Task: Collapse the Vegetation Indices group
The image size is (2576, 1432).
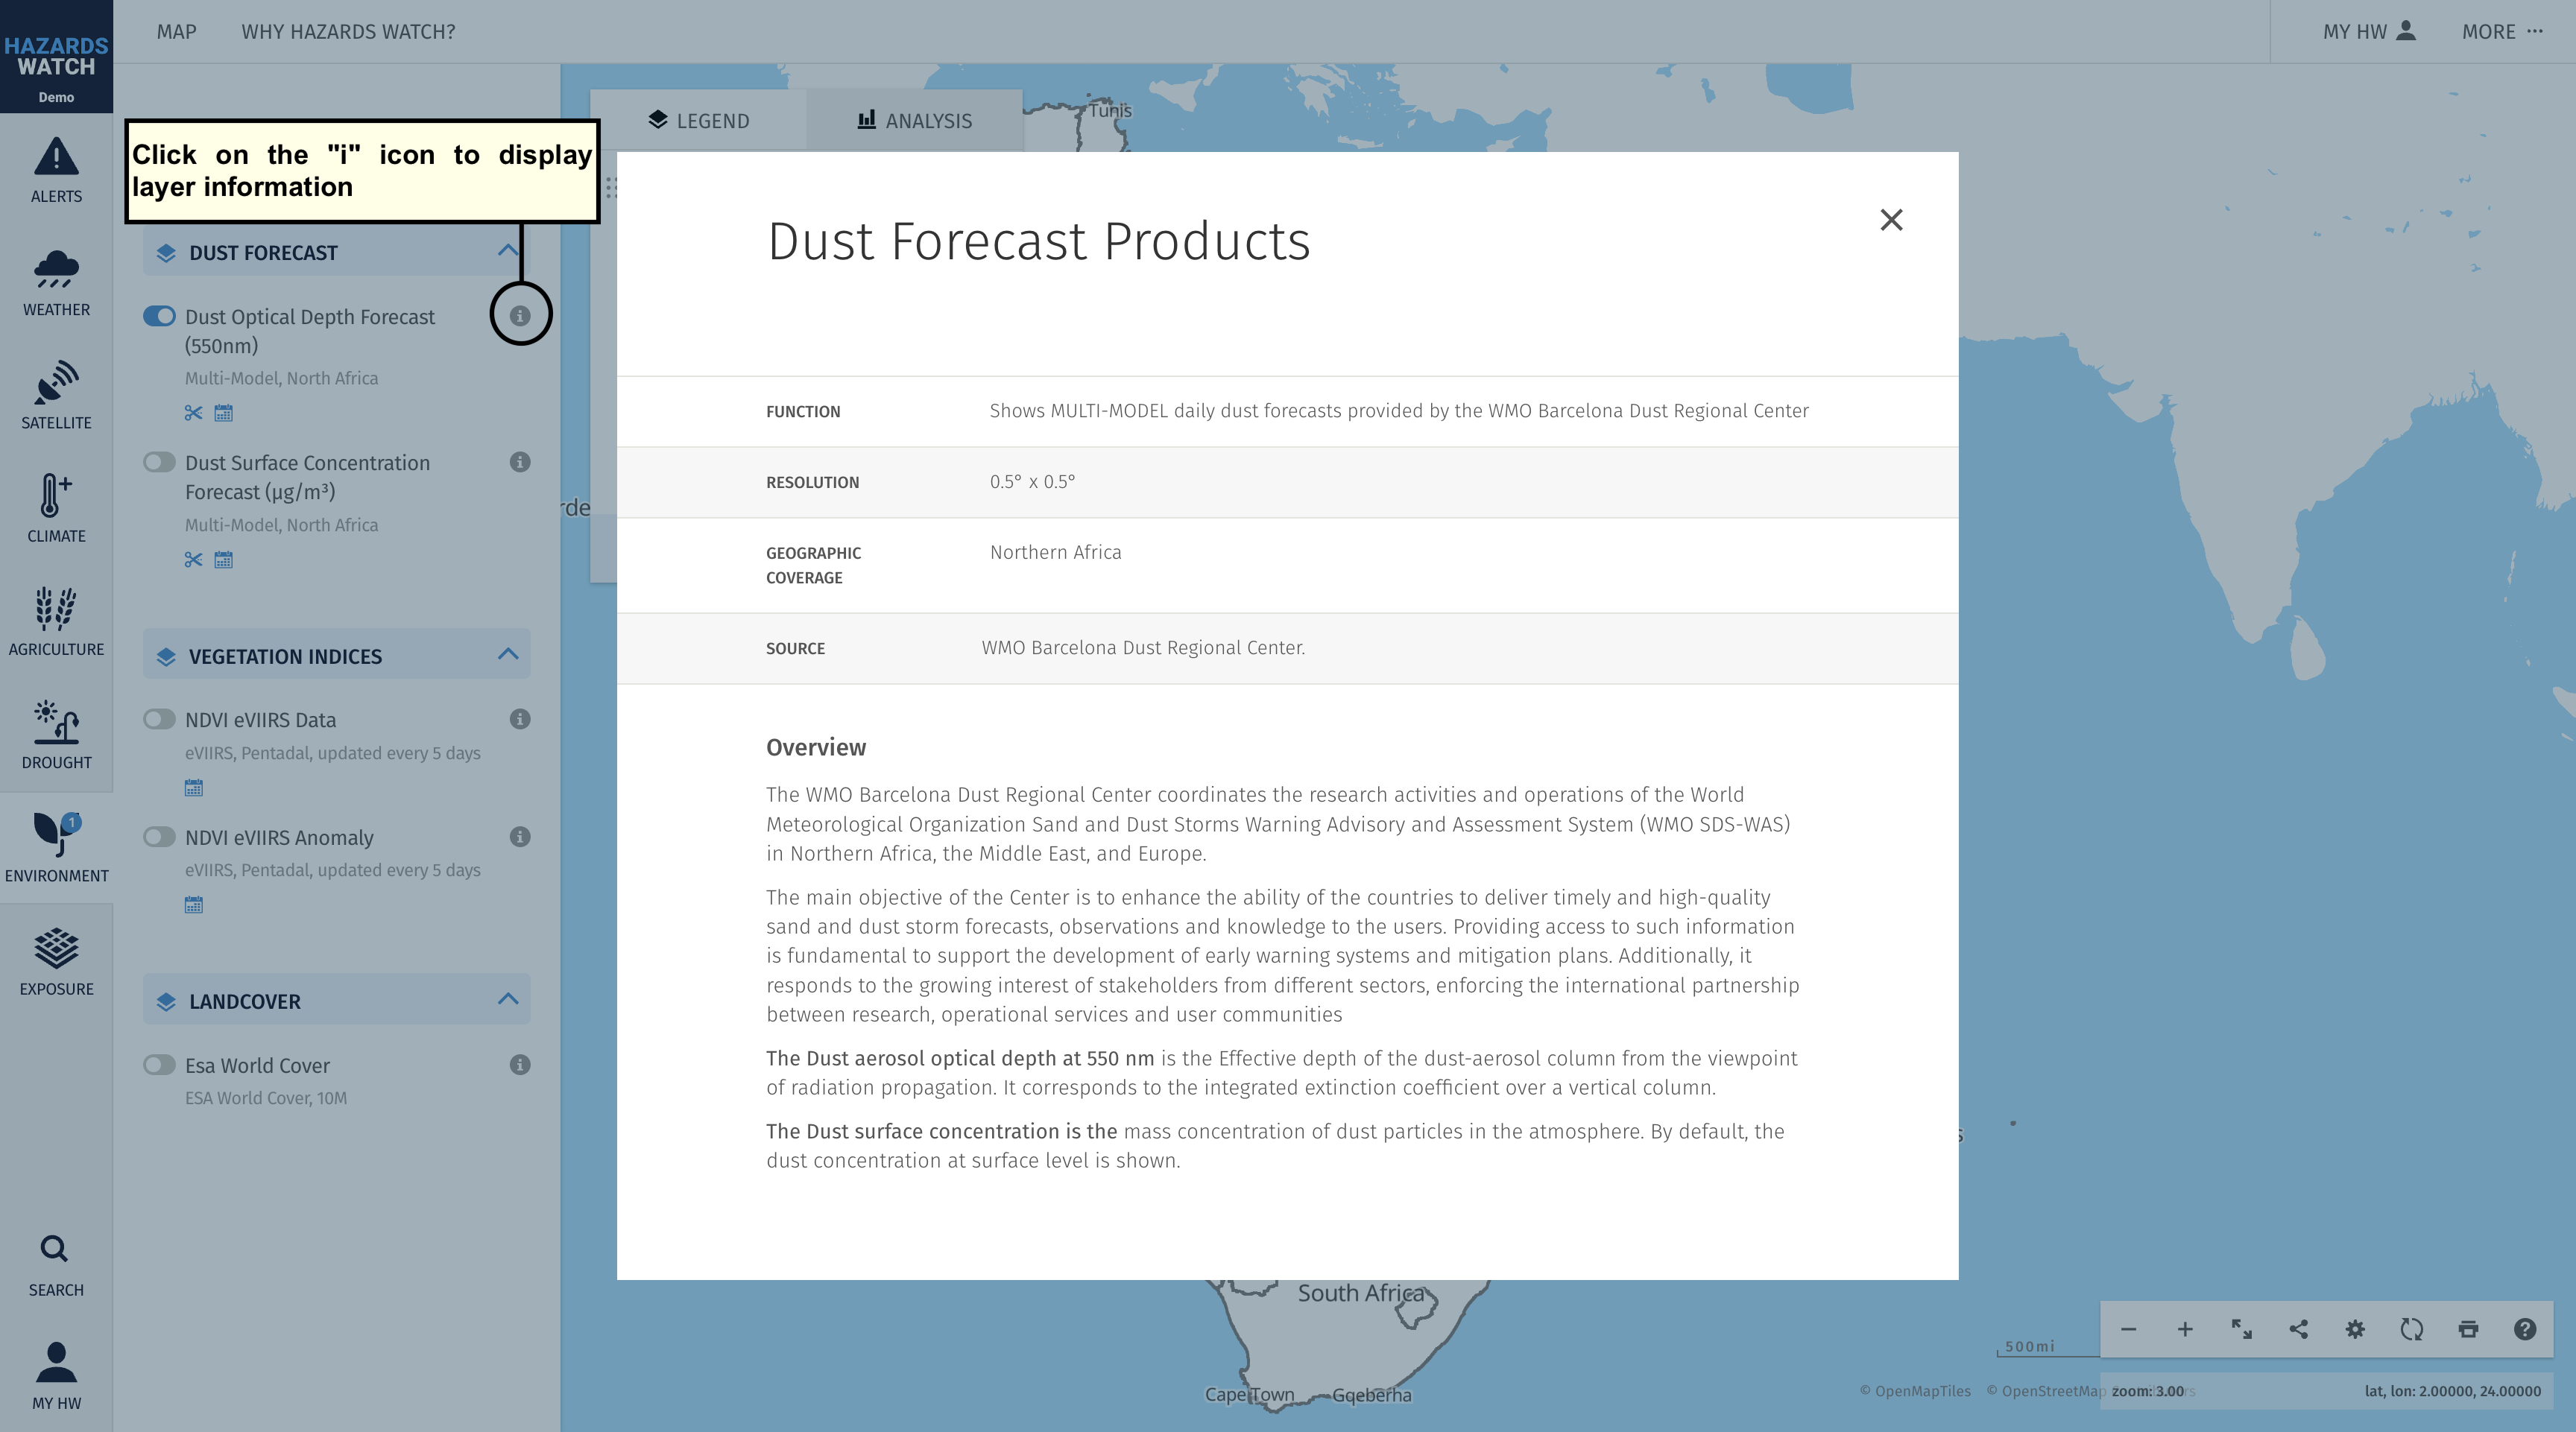Action: [x=508, y=655]
